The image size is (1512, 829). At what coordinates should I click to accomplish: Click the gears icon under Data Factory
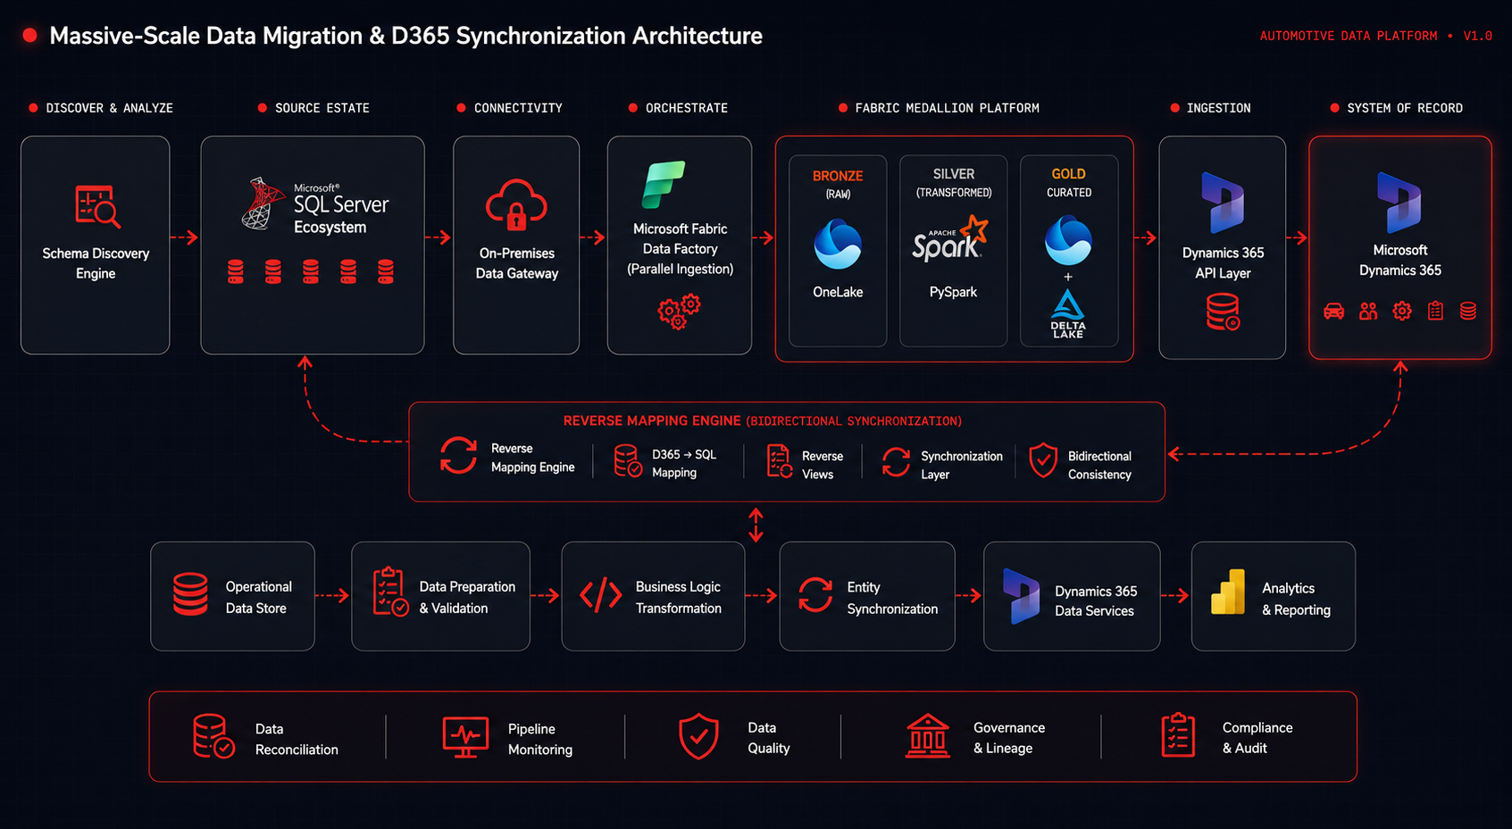pos(679,311)
